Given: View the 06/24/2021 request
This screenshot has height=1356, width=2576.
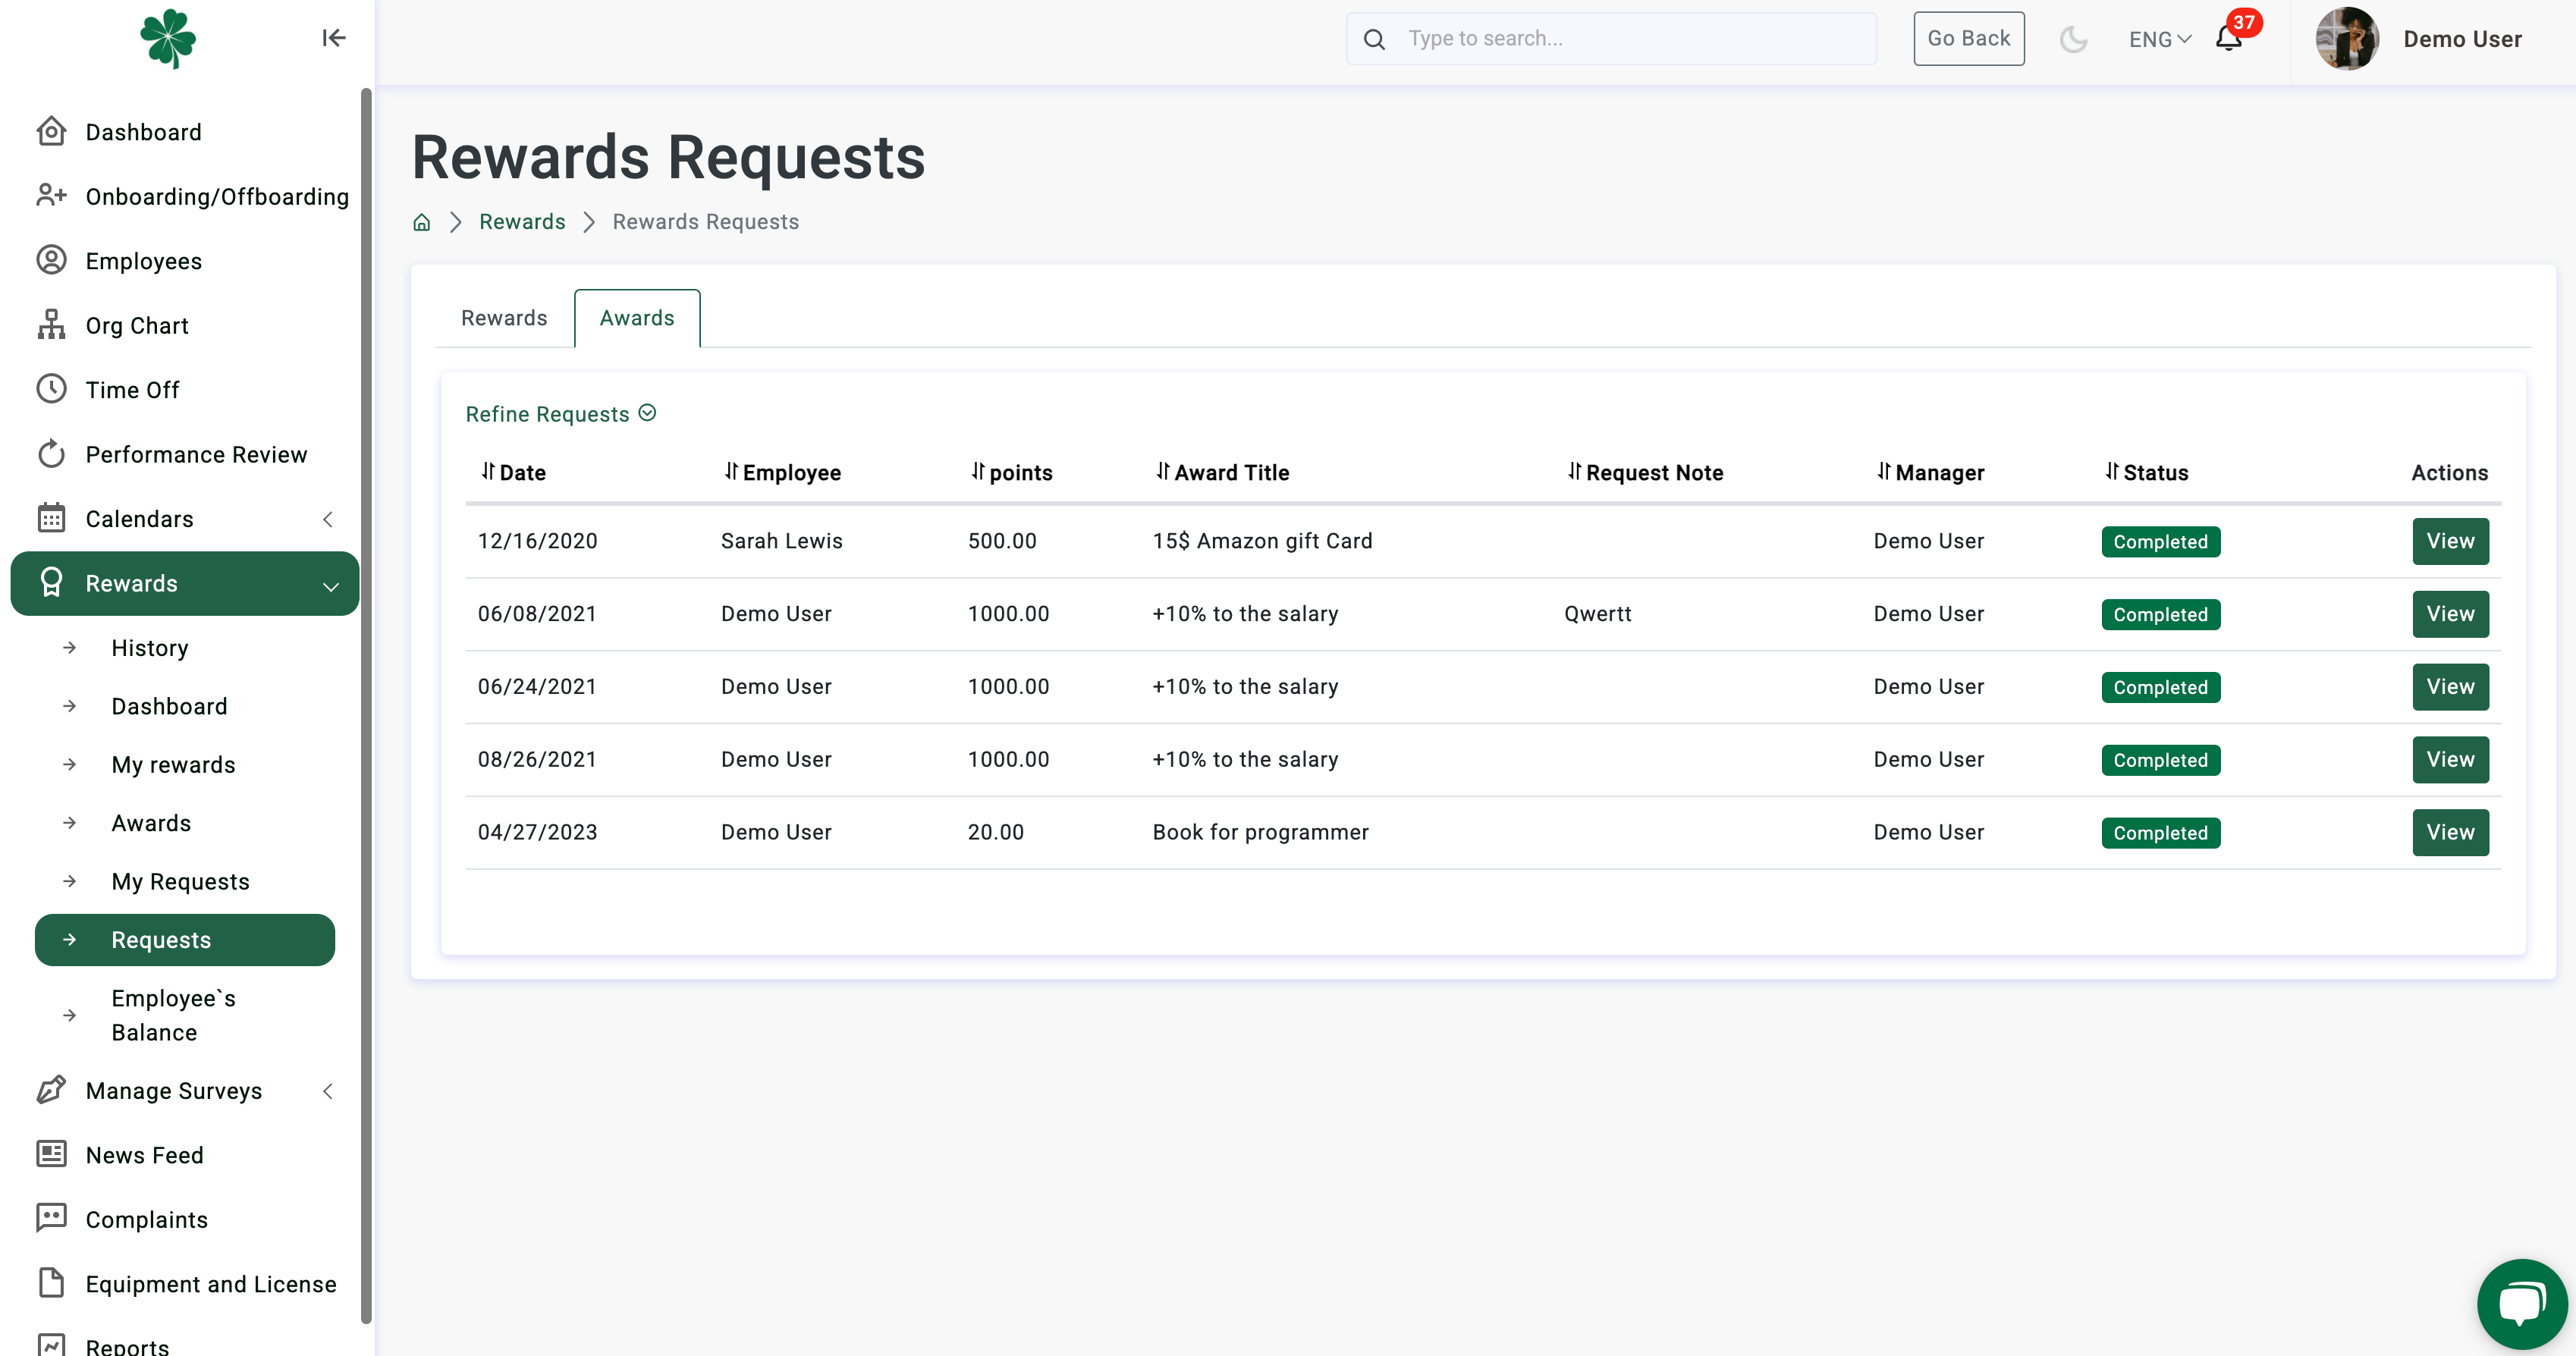Looking at the screenshot, I should (2450, 687).
